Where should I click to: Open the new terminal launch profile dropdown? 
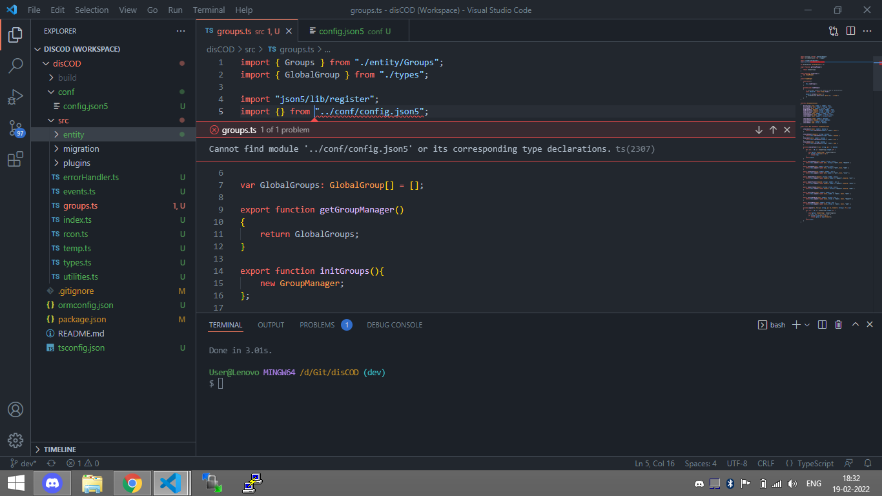click(x=807, y=325)
